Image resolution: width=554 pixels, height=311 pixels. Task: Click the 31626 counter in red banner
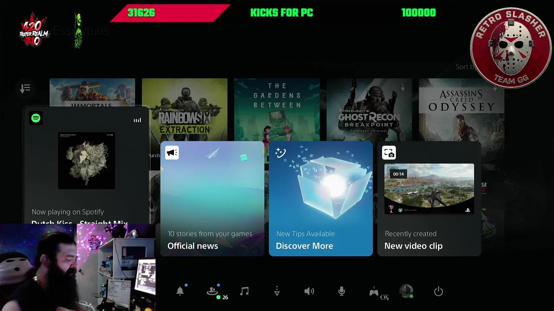[141, 13]
